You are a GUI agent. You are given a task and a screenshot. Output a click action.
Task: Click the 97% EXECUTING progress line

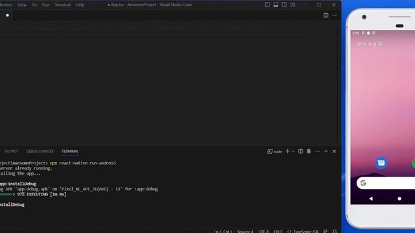click(33, 194)
